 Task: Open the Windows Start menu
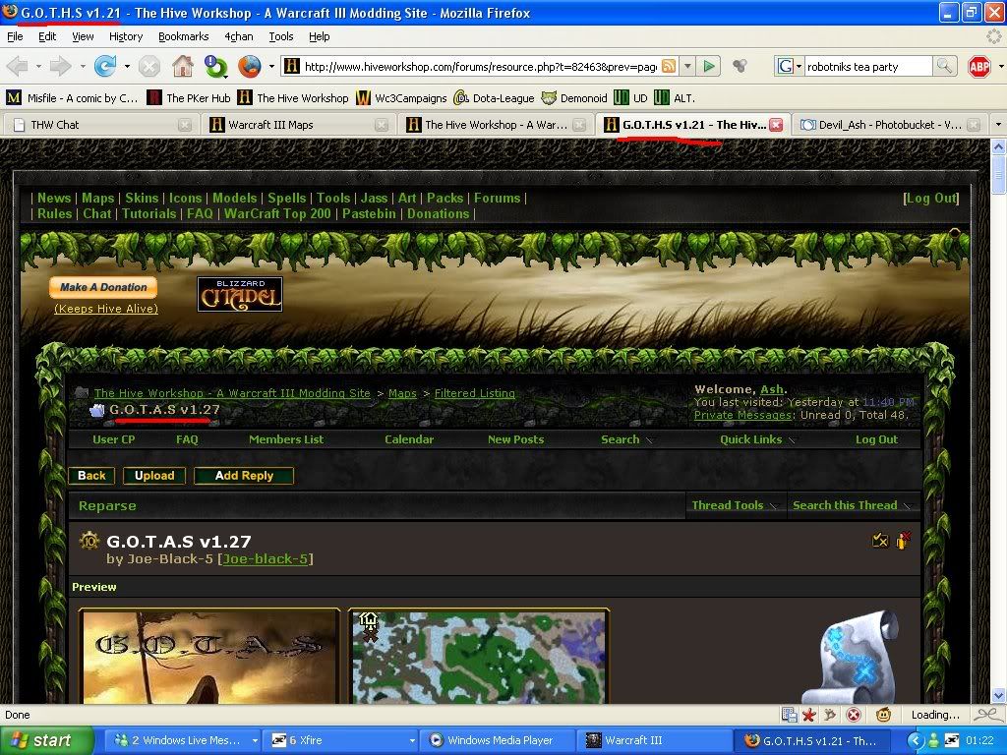pyautogui.click(x=46, y=740)
